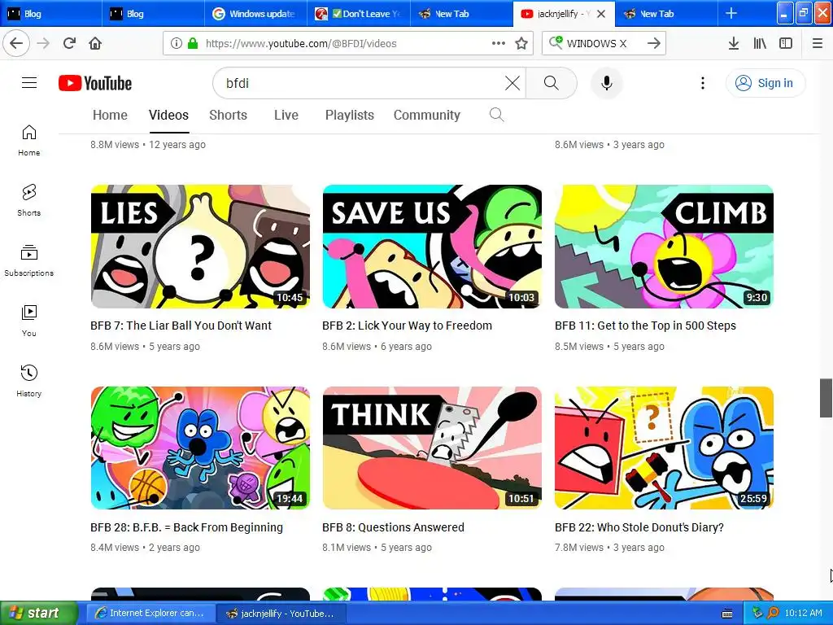
Task: Open YouTube settings three-dot menu
Action: click(x=702, y=83)
